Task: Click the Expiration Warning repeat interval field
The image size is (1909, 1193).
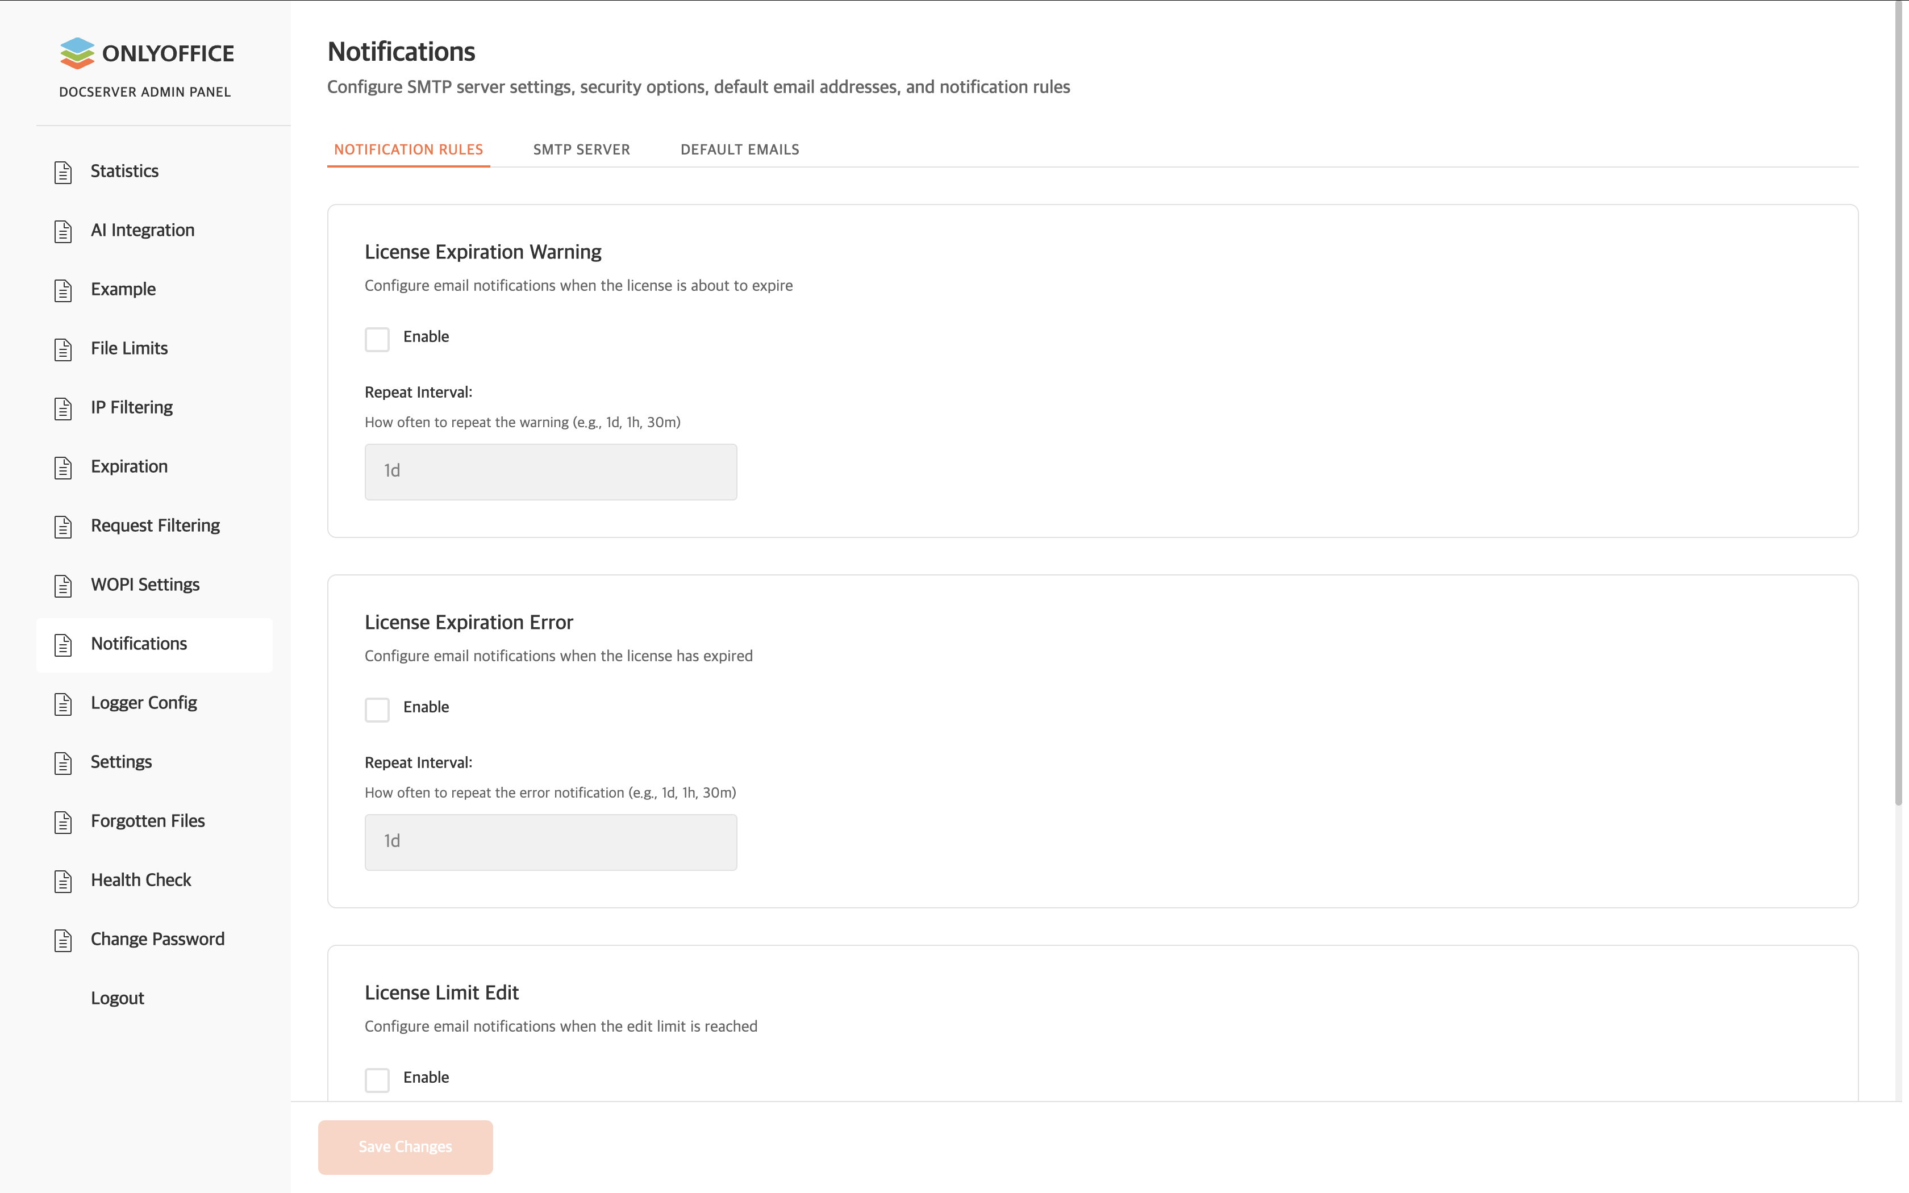Action: (x=551, y=472)
